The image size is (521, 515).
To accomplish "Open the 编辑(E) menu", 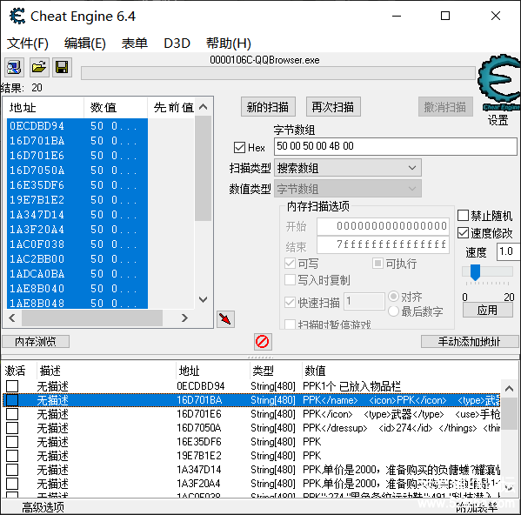I will 85,43.
